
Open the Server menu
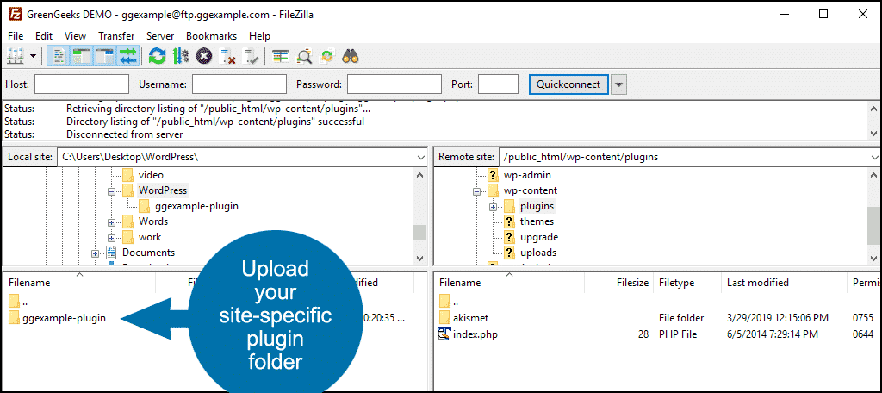pyautogui.click(x=160, y=36)
